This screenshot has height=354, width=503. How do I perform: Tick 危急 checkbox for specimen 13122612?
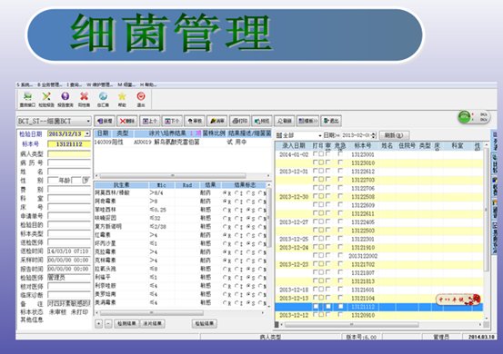(x=340, y=171)
